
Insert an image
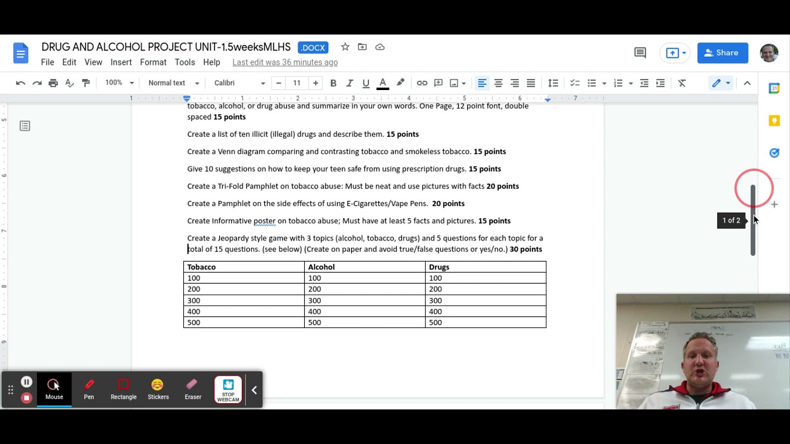coord(454,83)
